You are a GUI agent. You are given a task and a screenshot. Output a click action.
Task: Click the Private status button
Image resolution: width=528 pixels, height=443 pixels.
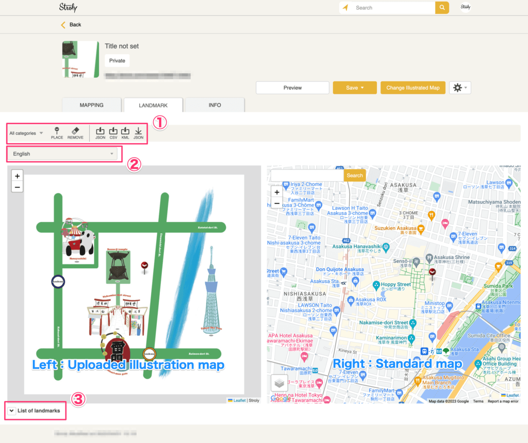click(x=117, y=61)
